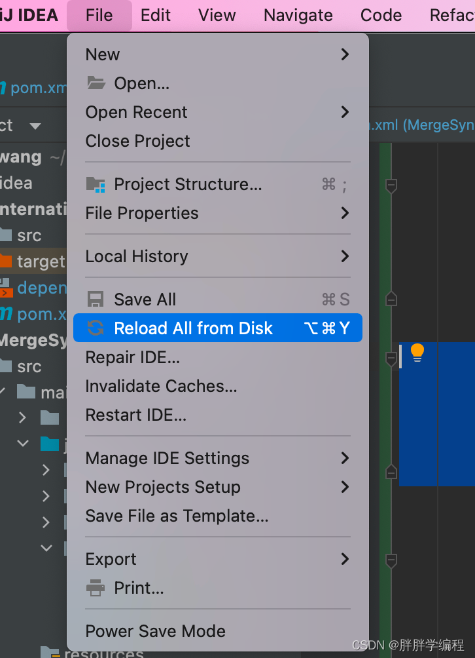The height and width of the screenshot is (658, 475).
Task: Click the Open folder icon
Action: (96, 83)
